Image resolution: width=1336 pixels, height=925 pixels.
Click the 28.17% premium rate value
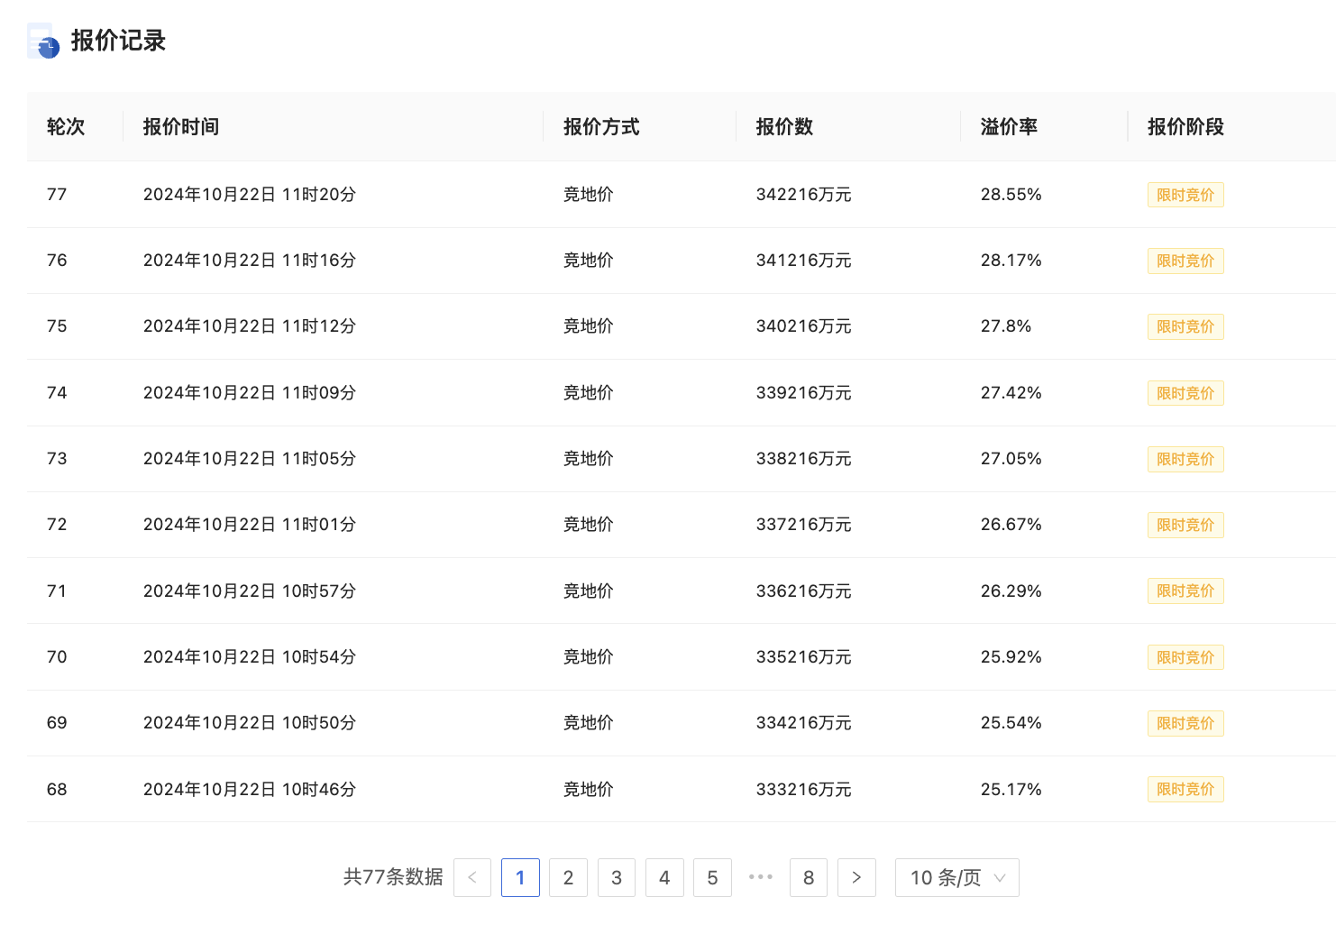[x=1011, y=261]
